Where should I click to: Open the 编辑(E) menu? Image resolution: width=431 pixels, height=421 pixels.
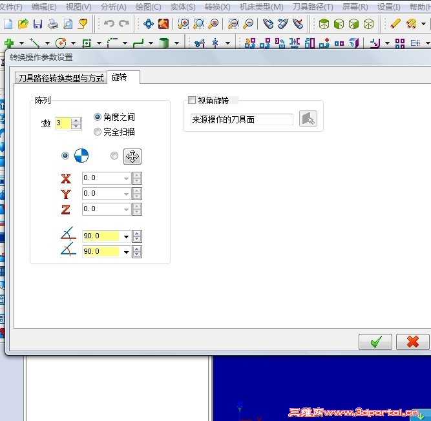click(x=44, y=7)
